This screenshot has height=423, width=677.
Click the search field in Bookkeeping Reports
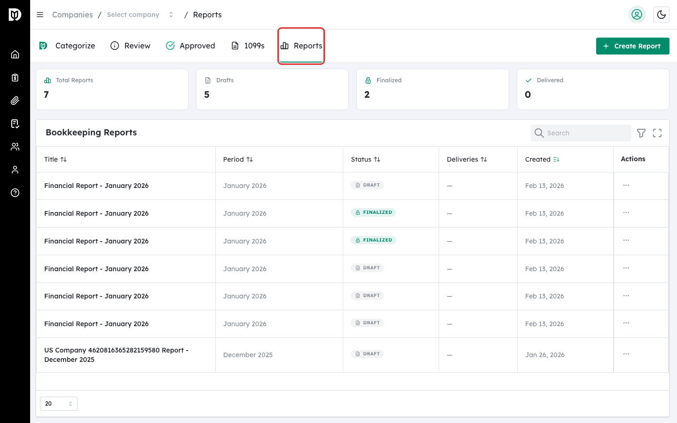(x=581, y=133)
